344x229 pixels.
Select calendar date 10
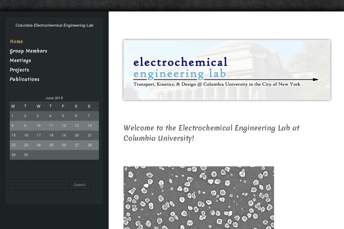tap(38, 126)
